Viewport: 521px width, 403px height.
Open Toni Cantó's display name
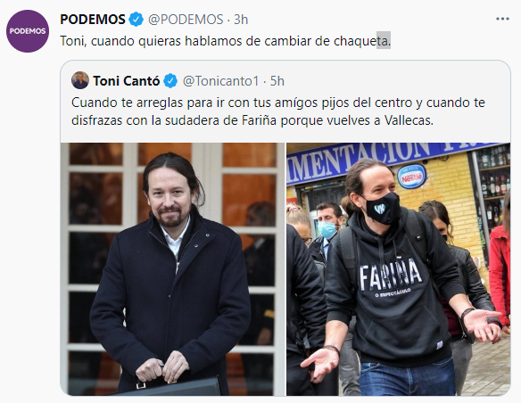coord(127,81)
